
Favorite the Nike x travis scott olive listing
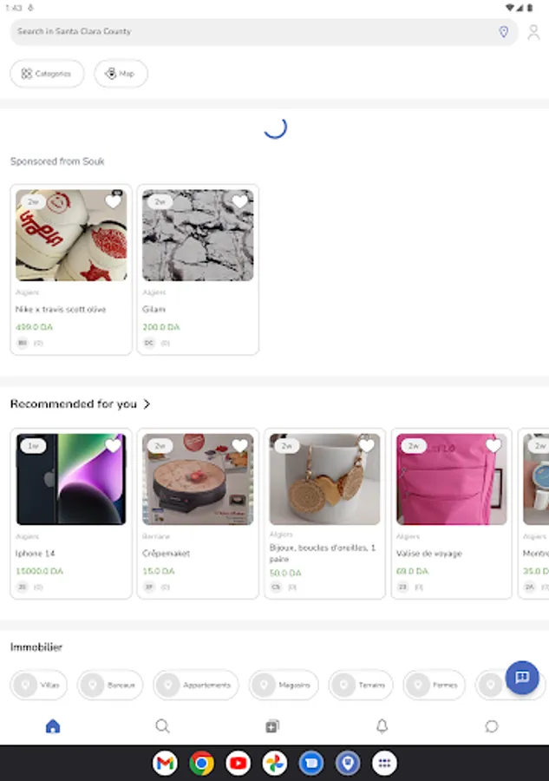(x=113, y=201)
